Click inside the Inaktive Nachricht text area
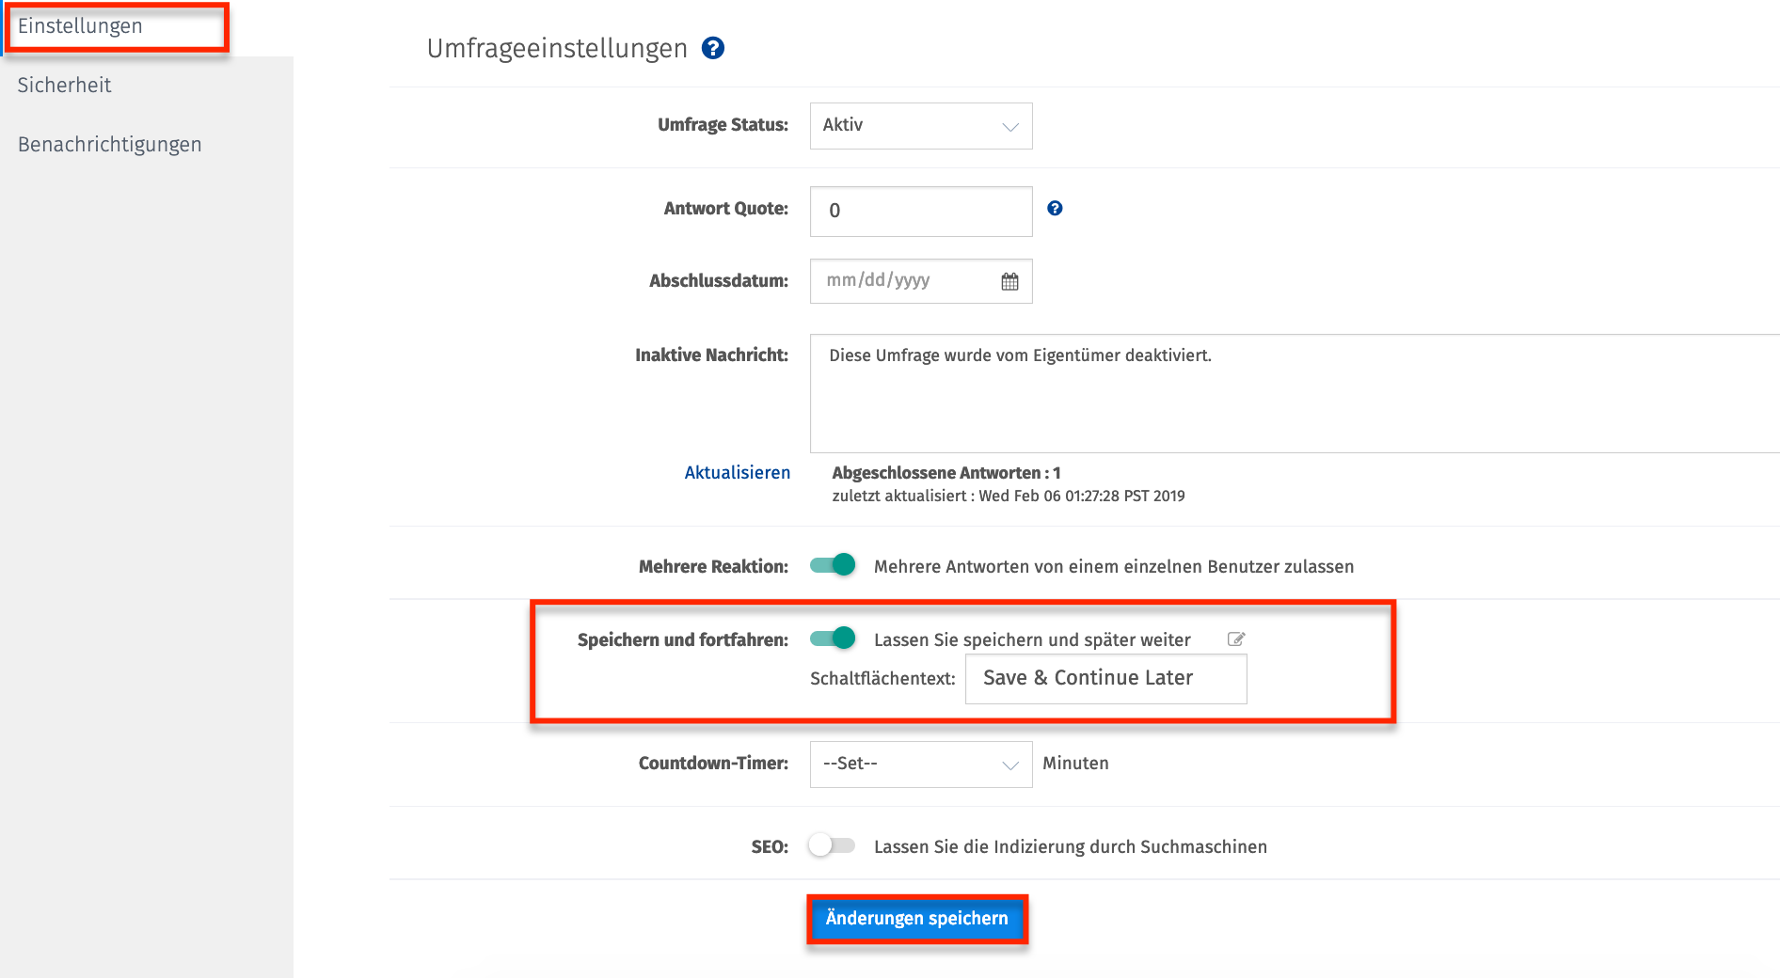1780x978 pixels. click(1129, 393)
